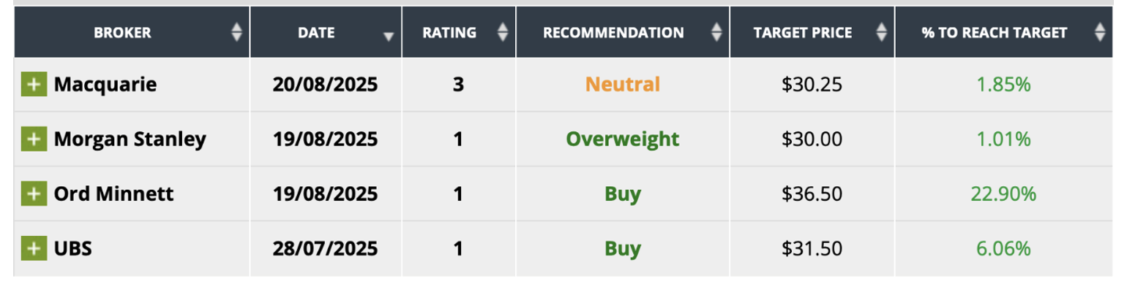Click the 22.90% to reach target value

1003,194
